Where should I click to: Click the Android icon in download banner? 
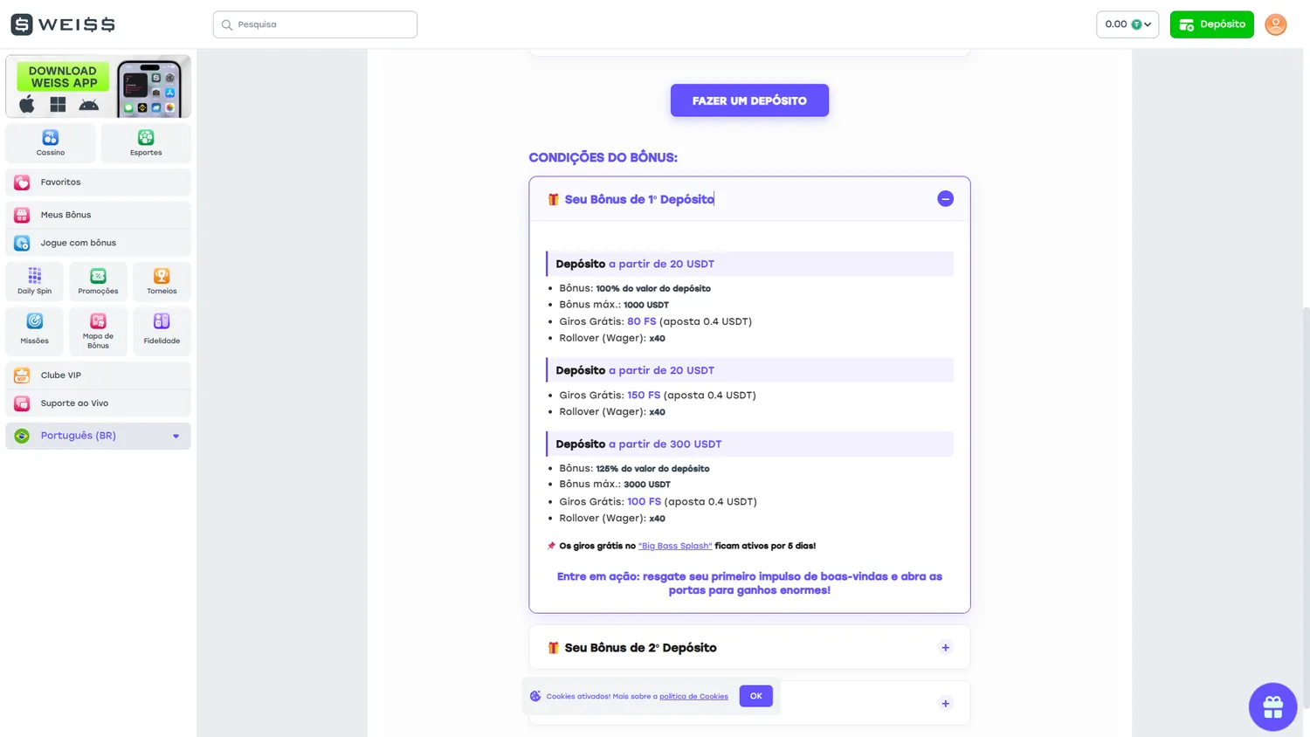tap(89, 106)
